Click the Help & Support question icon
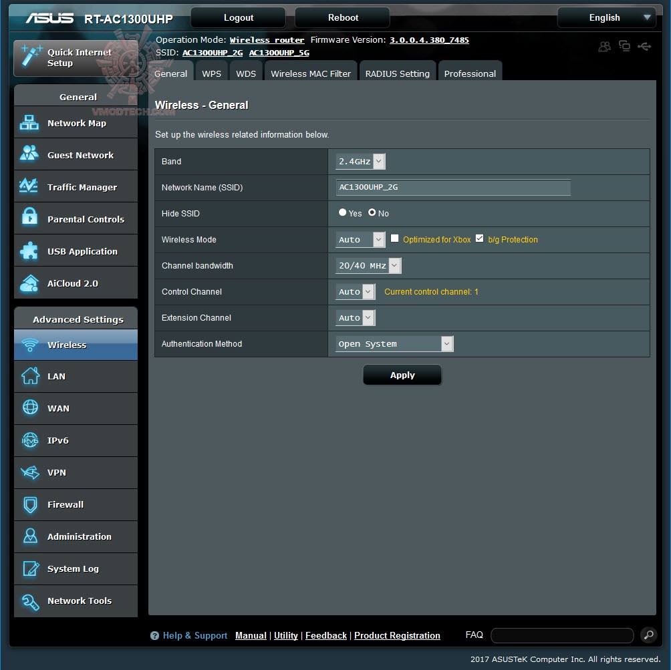Image resolution: width=671 pixels, height=670 pixels. click(x=154, y=636)
